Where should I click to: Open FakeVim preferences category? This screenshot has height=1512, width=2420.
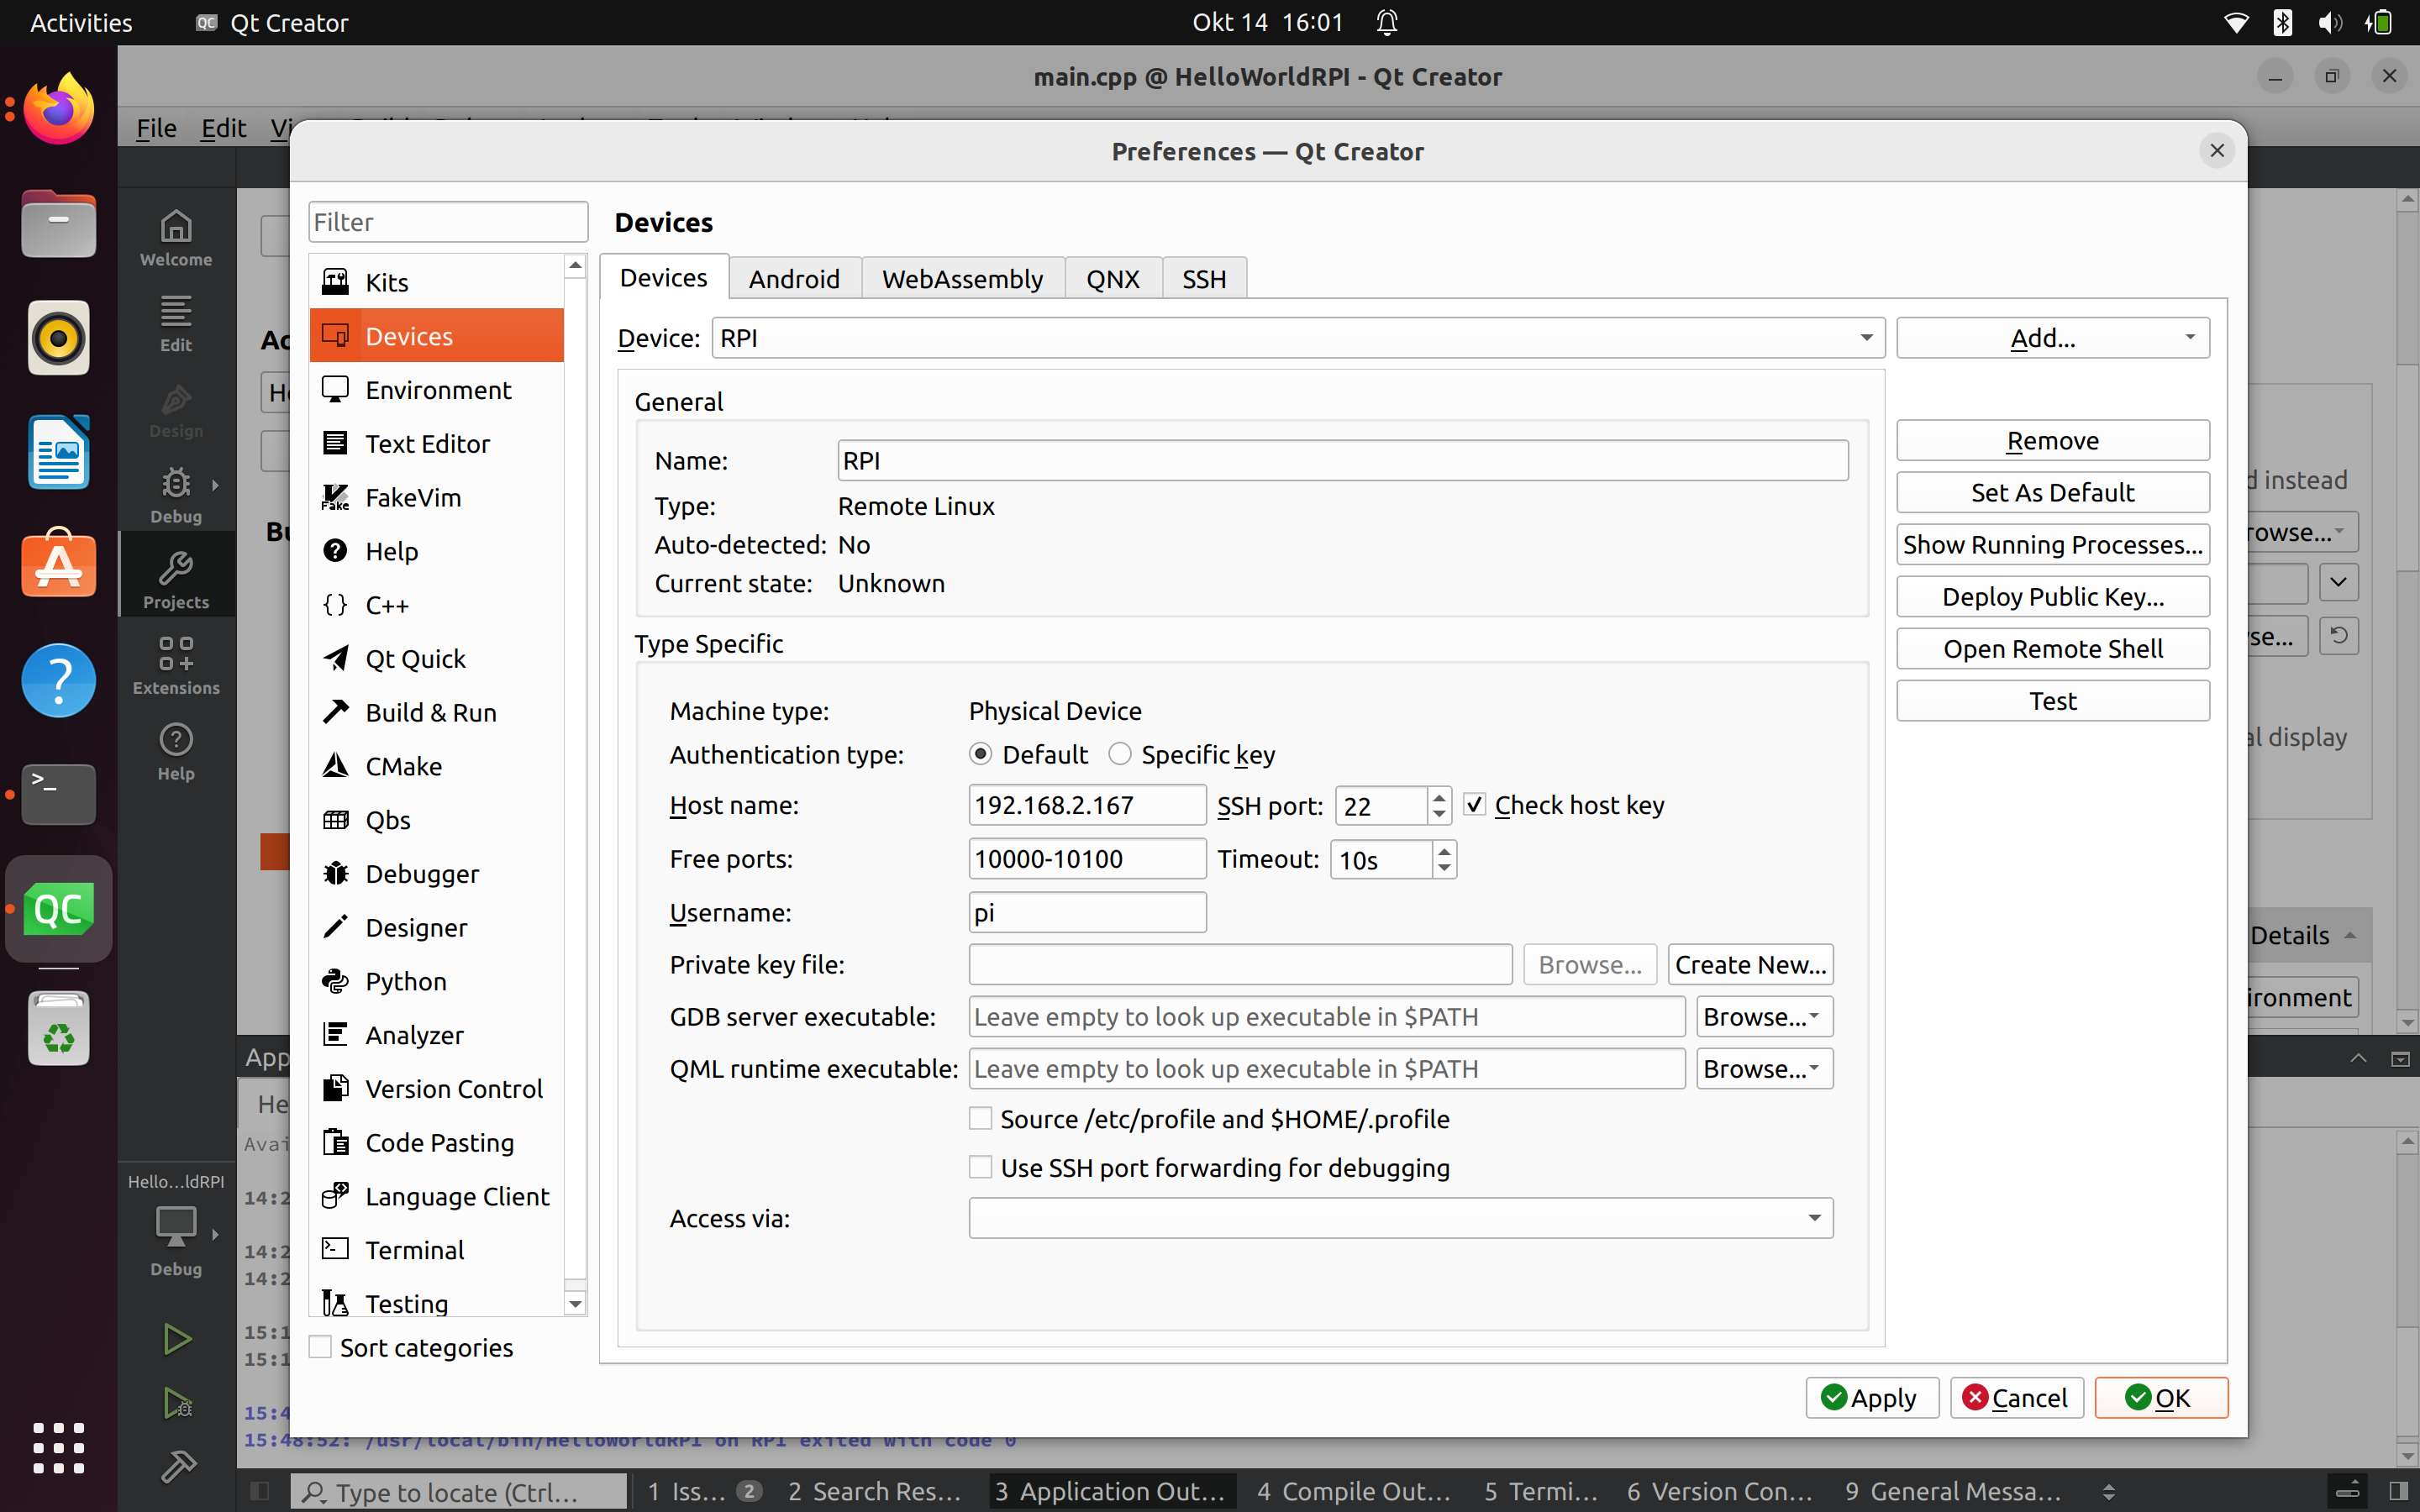(x=437, y=497)
